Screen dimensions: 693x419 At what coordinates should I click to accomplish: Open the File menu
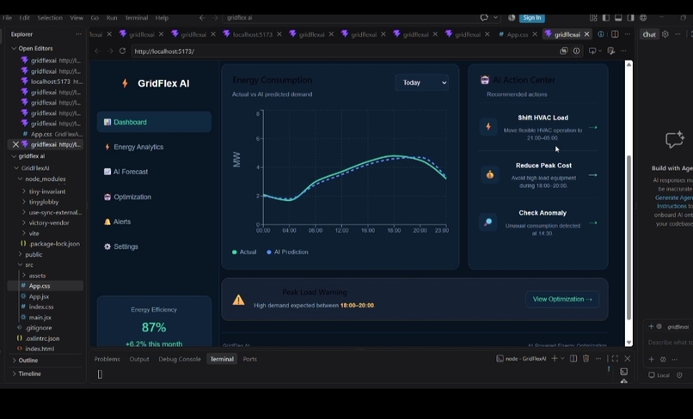click(7, 18)
